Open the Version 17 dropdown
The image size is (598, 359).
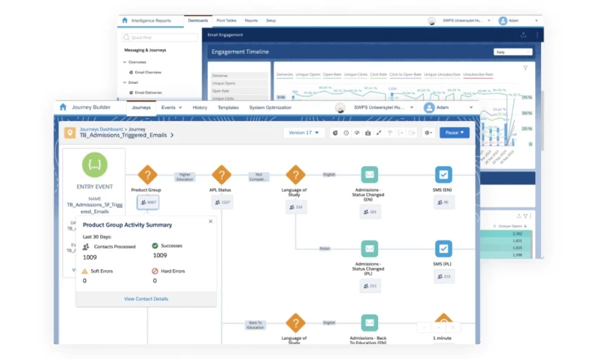point(303,133)
